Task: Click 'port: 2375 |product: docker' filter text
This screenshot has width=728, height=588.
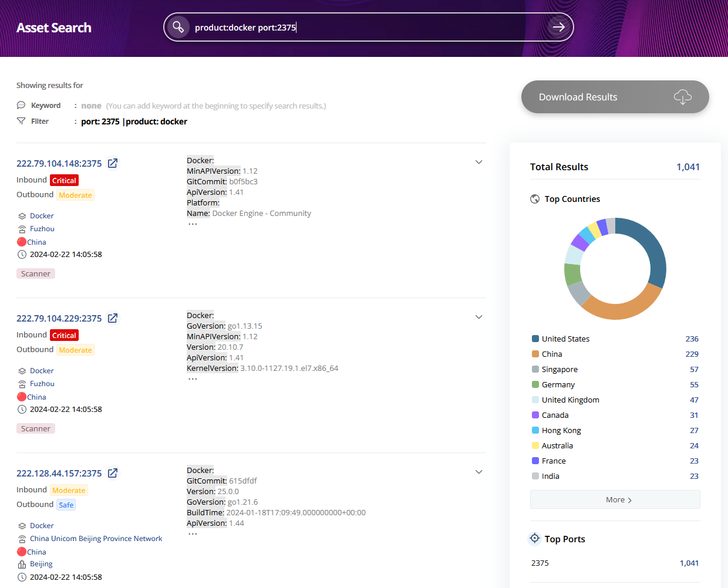Action: click(x=134, y=121)
